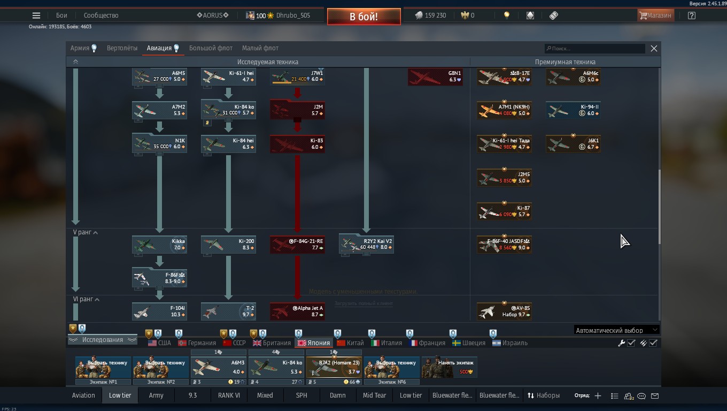The height and width of the screenshot is (411, 727).
Task: Select the premium AV-8S card
Action: (x=504, y=311)
